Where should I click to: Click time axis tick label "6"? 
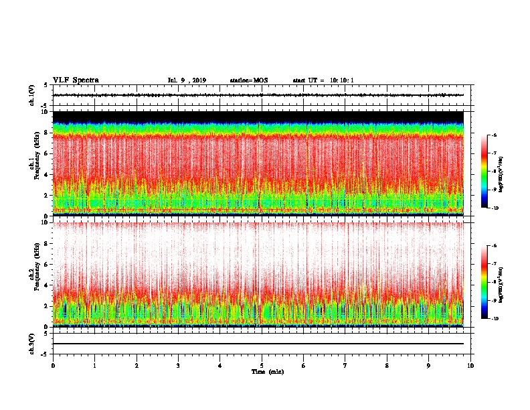coord(304,366)
